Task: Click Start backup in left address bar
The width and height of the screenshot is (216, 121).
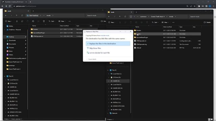Action: tap(33, 15)
